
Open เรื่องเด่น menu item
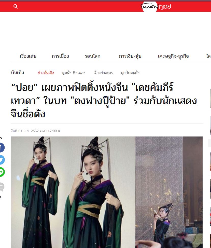click(28, 56)
